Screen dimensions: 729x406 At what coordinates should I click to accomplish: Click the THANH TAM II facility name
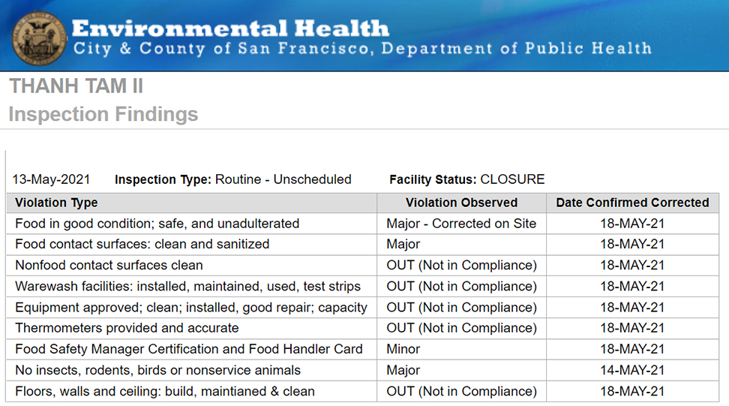pos(76,86)
